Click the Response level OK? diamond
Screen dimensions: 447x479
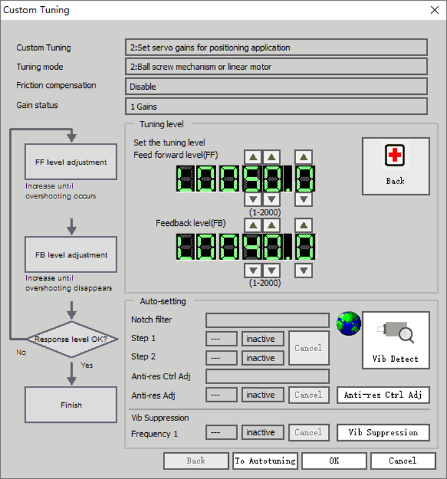click(x=72, y=339)
